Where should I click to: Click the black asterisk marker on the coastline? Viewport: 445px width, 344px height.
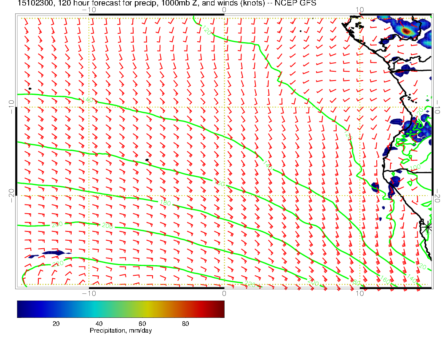point(428,227)
